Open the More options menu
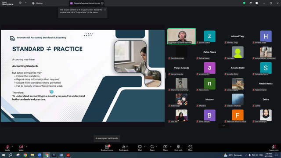Viewport: 281px width, 158px height. (x=190, y=148)
